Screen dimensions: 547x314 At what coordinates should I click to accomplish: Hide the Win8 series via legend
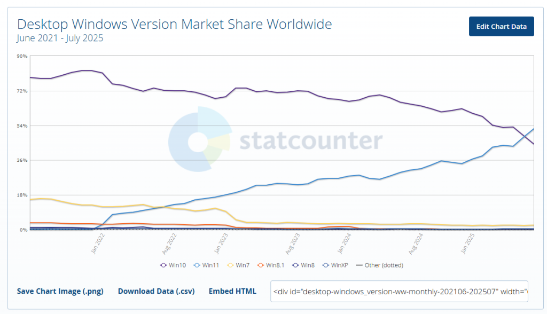coord(303,265)
